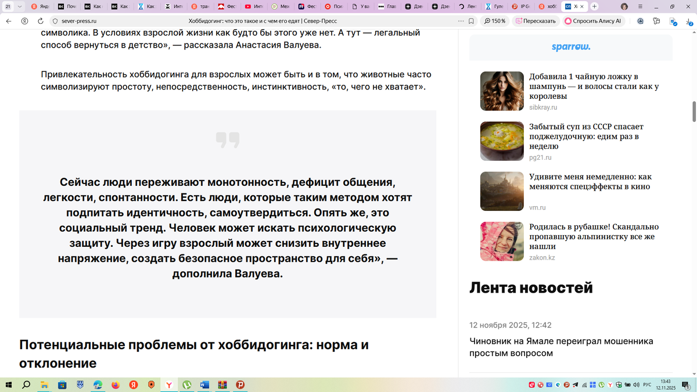Switch the РУС input language indicator
Viewport: 697px width, 392px height.
point(647,385)
